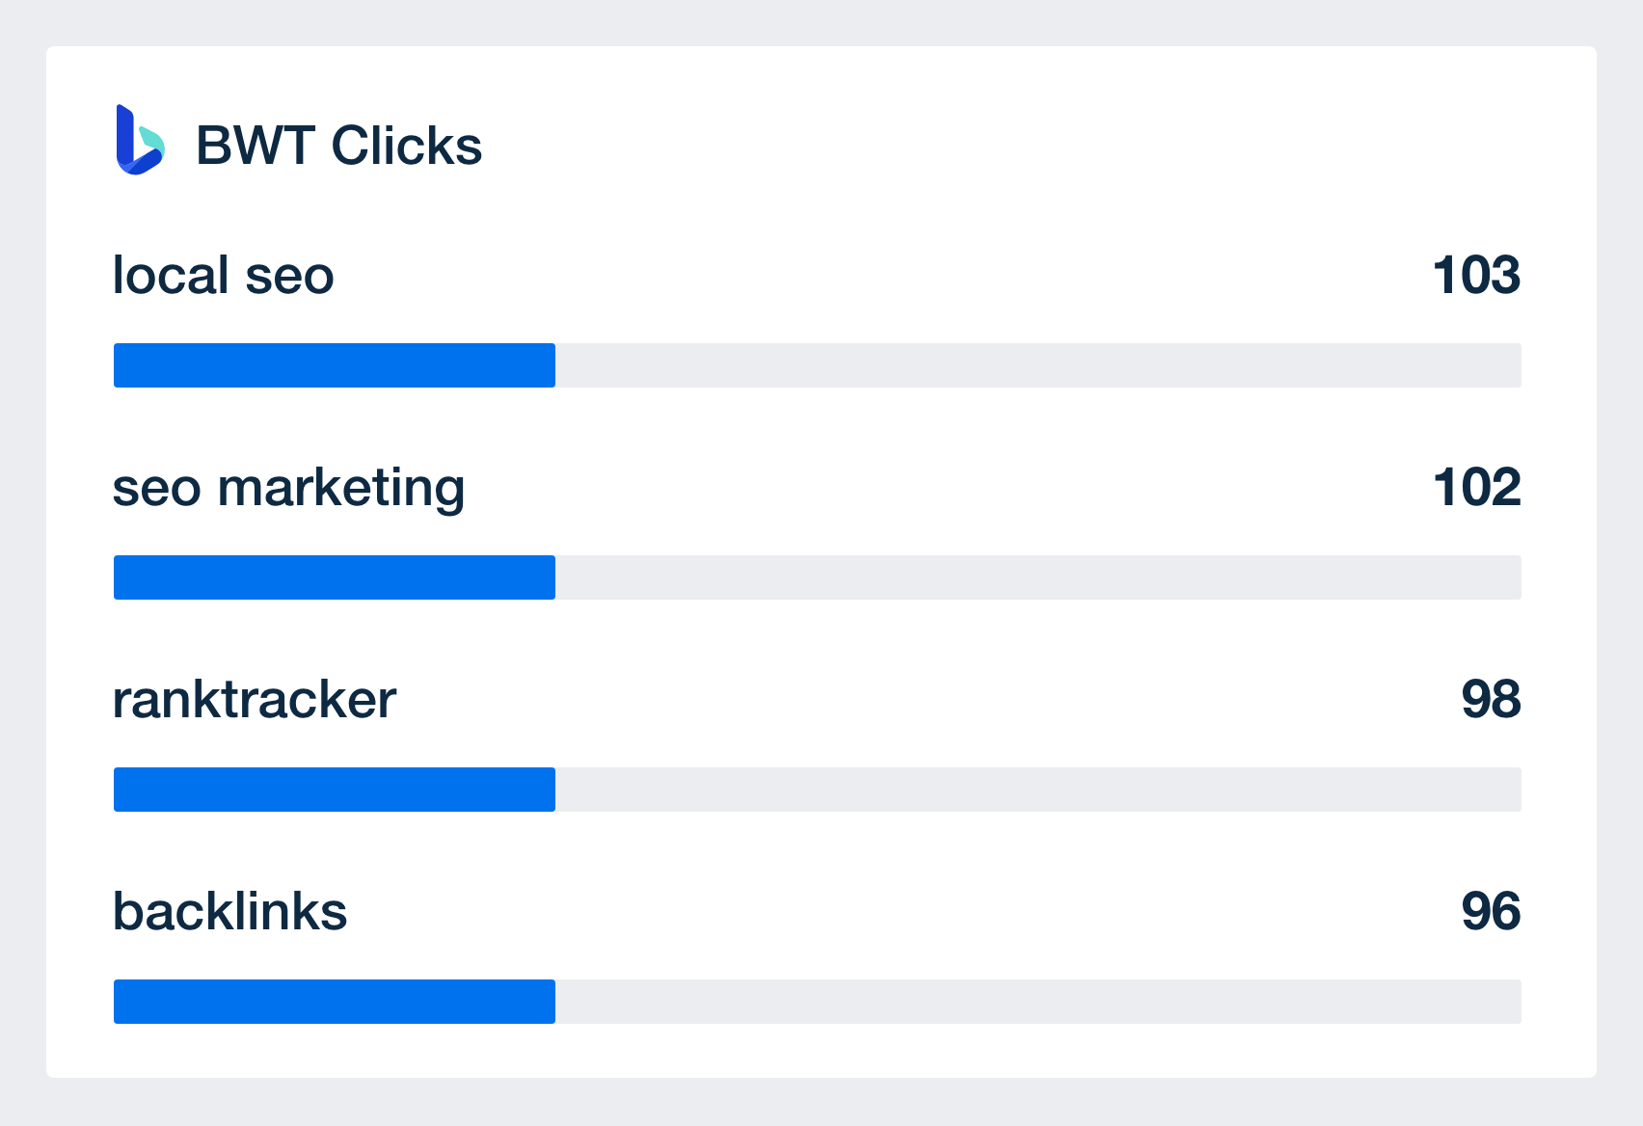Click the "BWT" text in the header

pyautogui.click(x=256, y=146)
